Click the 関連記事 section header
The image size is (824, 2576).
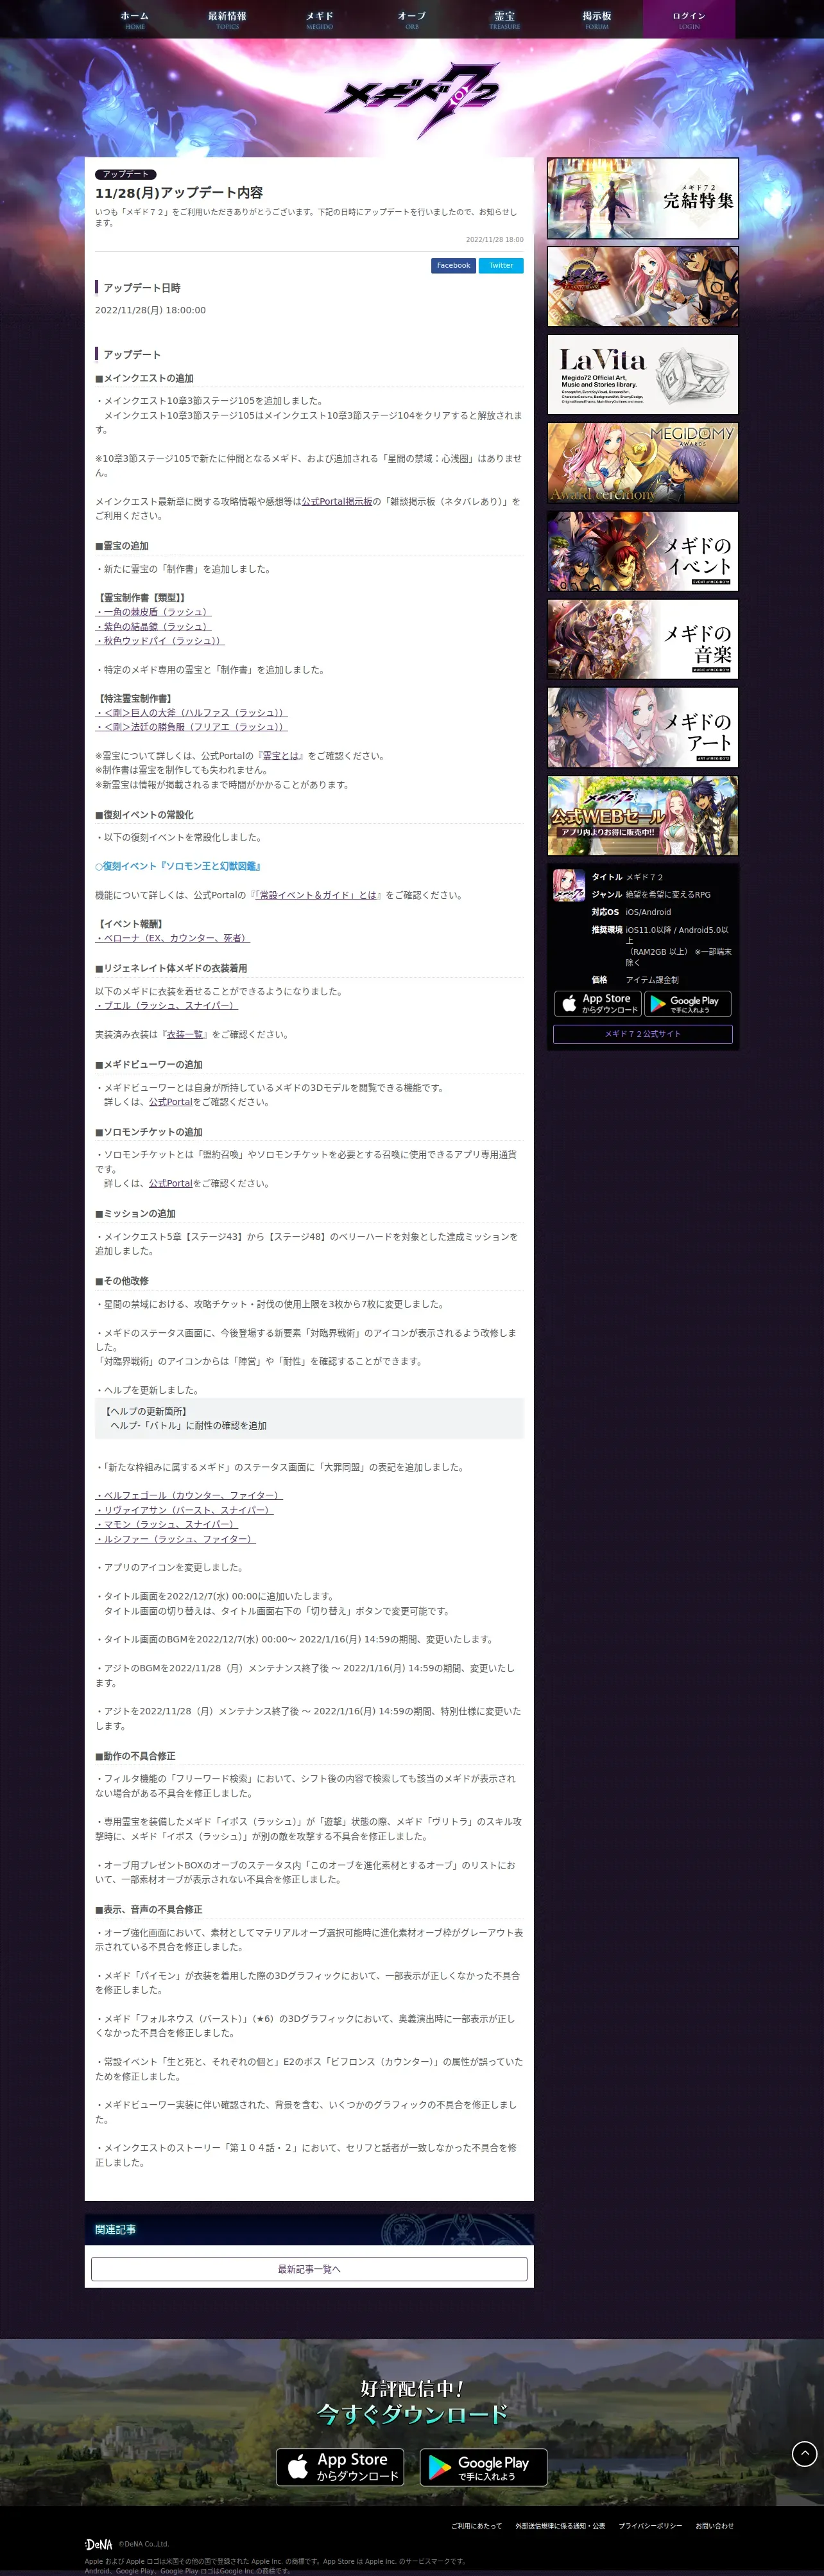pyautogui.click(x=309, y=2229)
